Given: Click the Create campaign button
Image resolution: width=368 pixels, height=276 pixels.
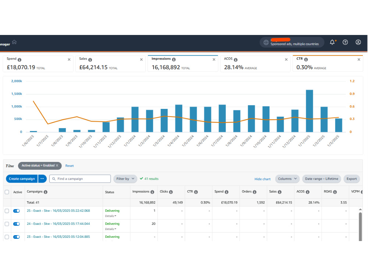Looking at the screenshot, I should point(22,178).
